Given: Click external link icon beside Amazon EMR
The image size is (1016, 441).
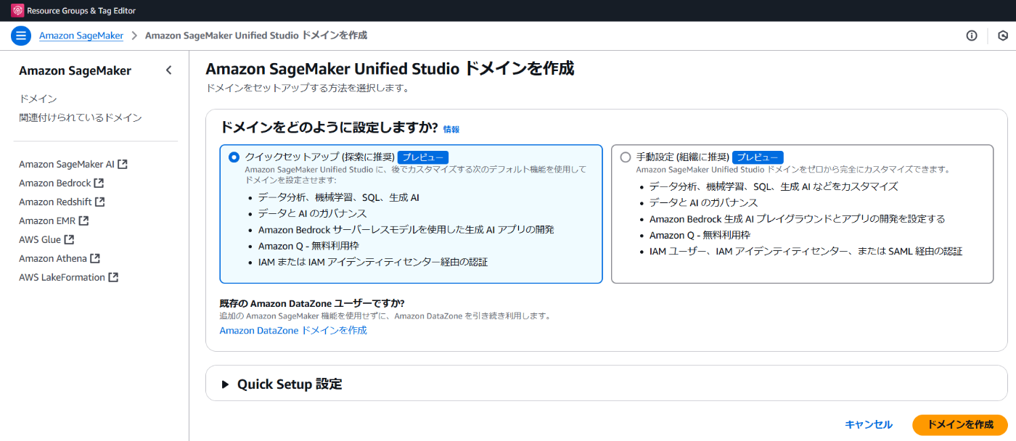Looking at the screenshot, I should pyautogui.click(x=83, y=220).
